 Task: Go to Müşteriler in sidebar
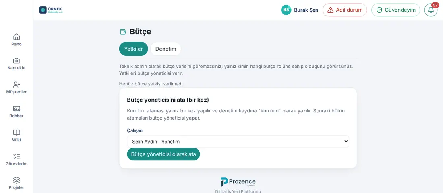pyautogui.click(x=17, y=88)
